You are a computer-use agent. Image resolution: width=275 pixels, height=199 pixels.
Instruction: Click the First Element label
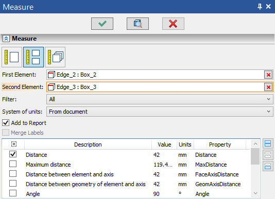pos(19,75)
